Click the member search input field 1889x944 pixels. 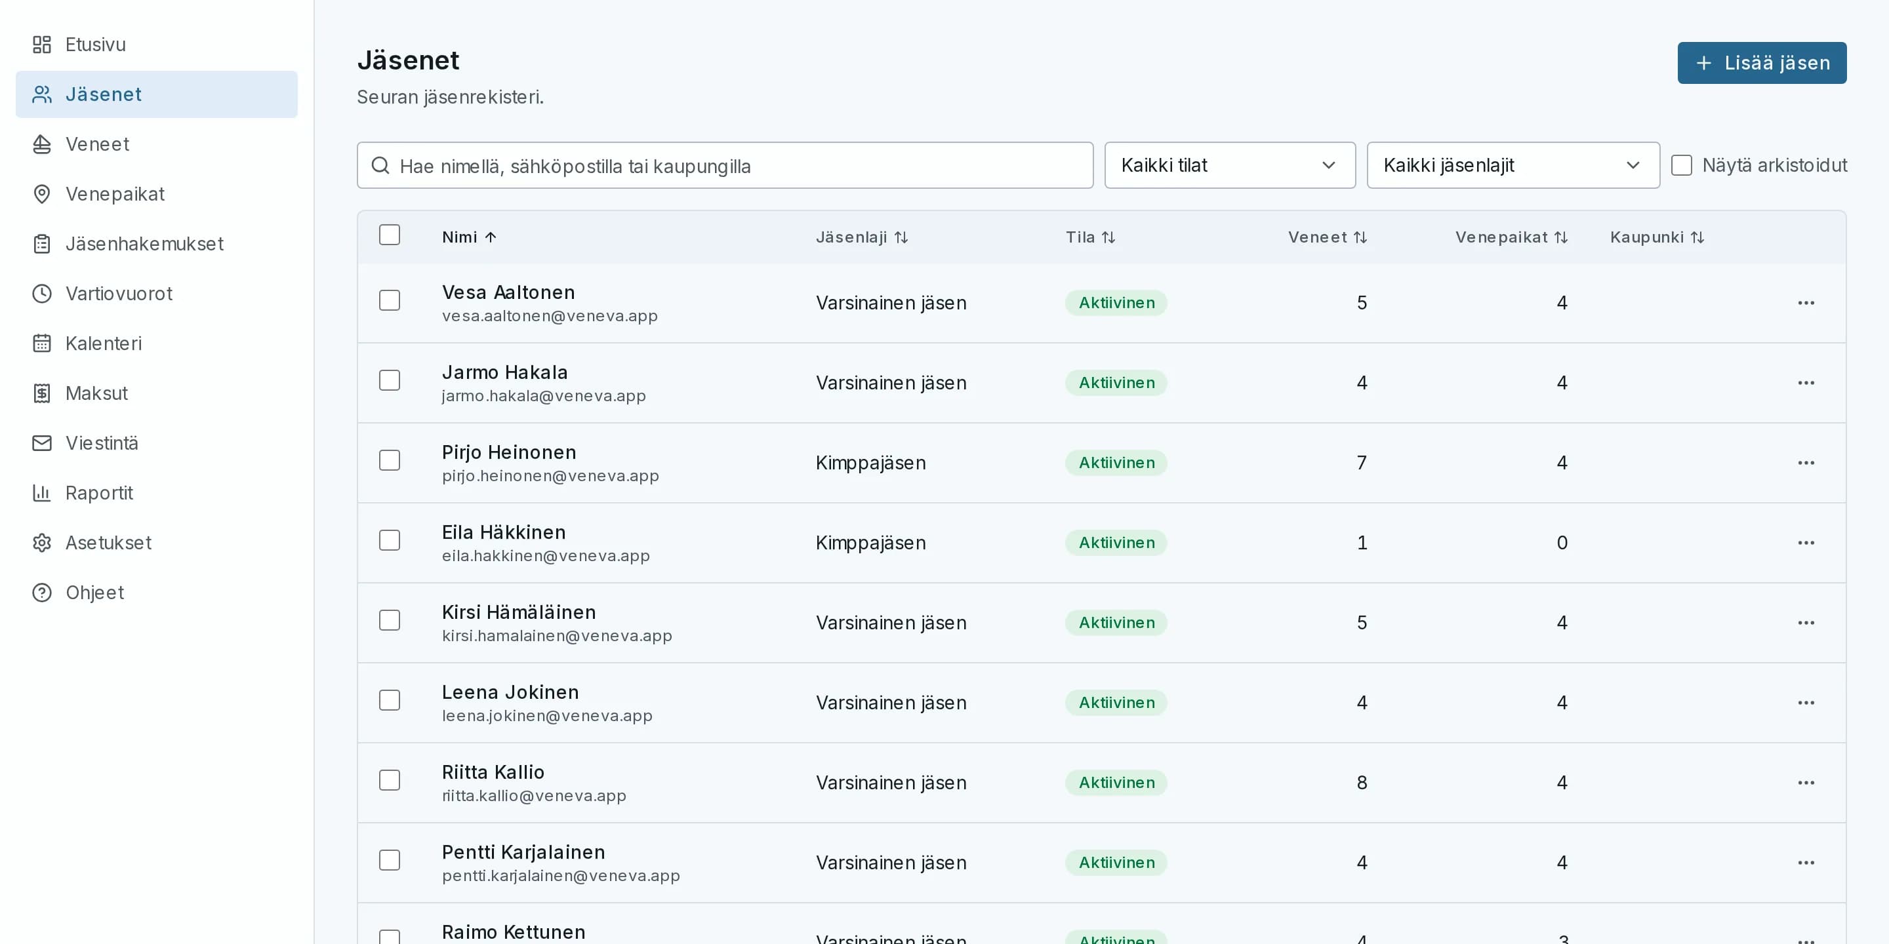[x=725, y=166]
